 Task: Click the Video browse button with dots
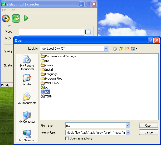pos(88,32)
